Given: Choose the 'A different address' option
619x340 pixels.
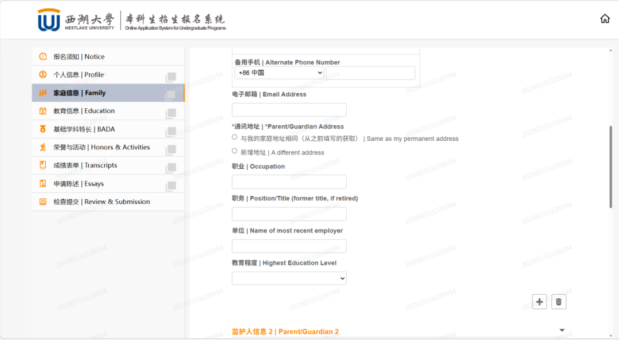Looking at the screenshot, I should point(234,151).
